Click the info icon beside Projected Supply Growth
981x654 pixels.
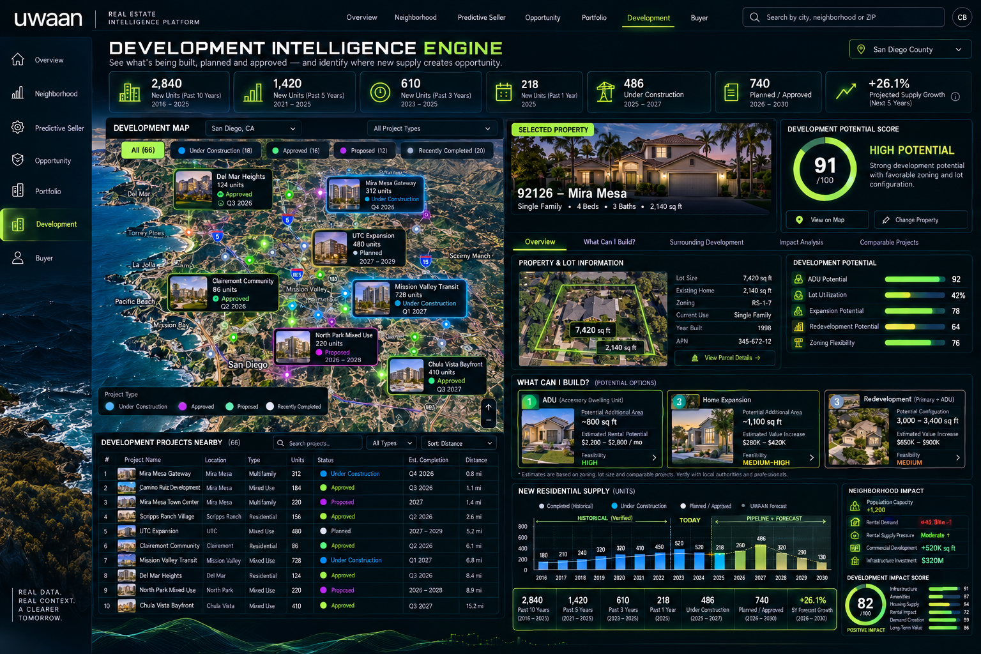(x=955, y=97)
